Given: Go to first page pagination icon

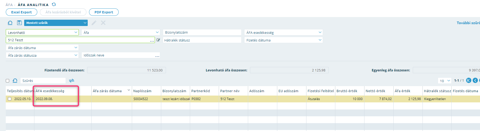Looking at the screenshot, I should 468,80.
